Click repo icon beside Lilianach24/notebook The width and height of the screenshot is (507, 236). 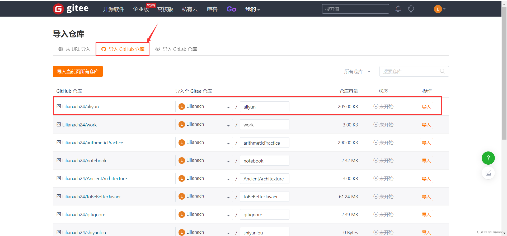[59, 160]
